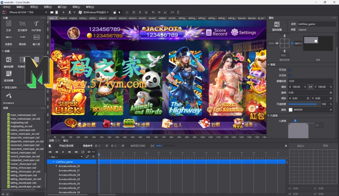
Task: Step back one animation frame
Action: 57,152
